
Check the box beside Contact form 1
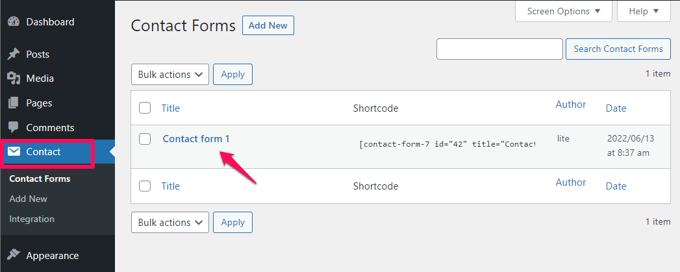coord(145,139)
